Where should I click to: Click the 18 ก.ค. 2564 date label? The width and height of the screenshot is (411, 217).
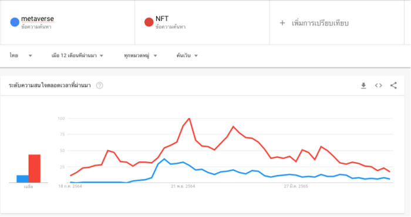(x=70, y=186)
